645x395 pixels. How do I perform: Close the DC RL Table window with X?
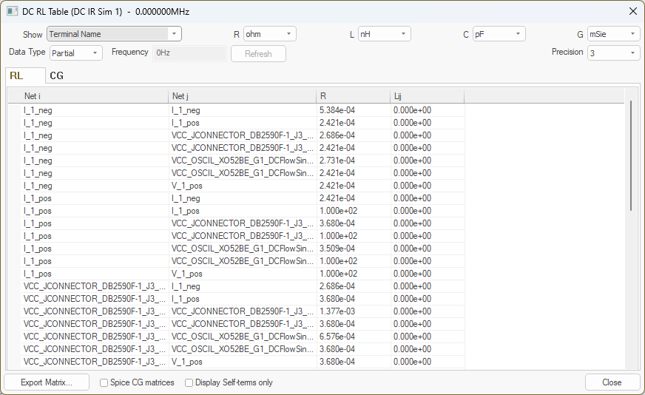click(632, 11)
